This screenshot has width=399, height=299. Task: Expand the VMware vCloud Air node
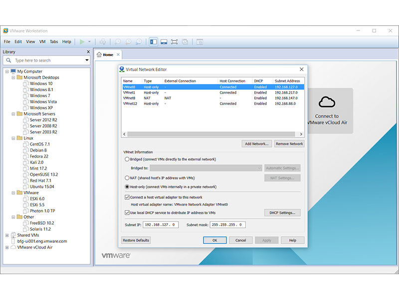7,247
